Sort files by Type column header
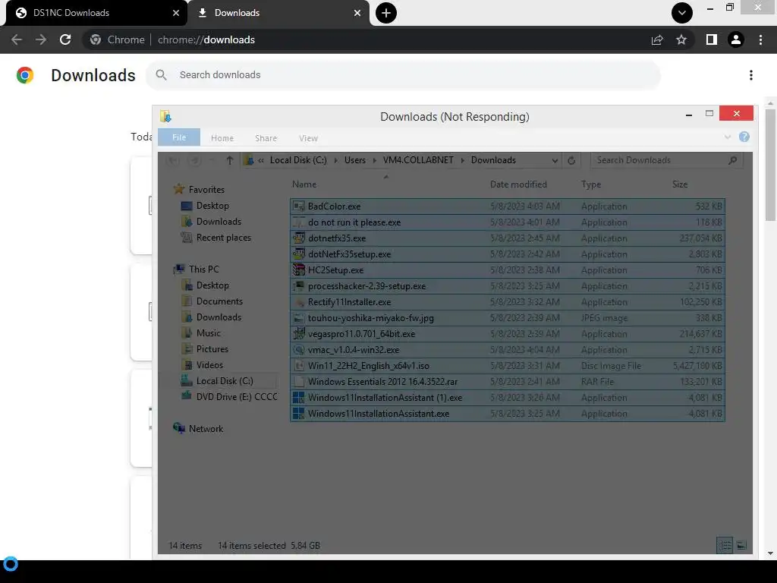Screen dimensions: 777x583 [590, 184]
